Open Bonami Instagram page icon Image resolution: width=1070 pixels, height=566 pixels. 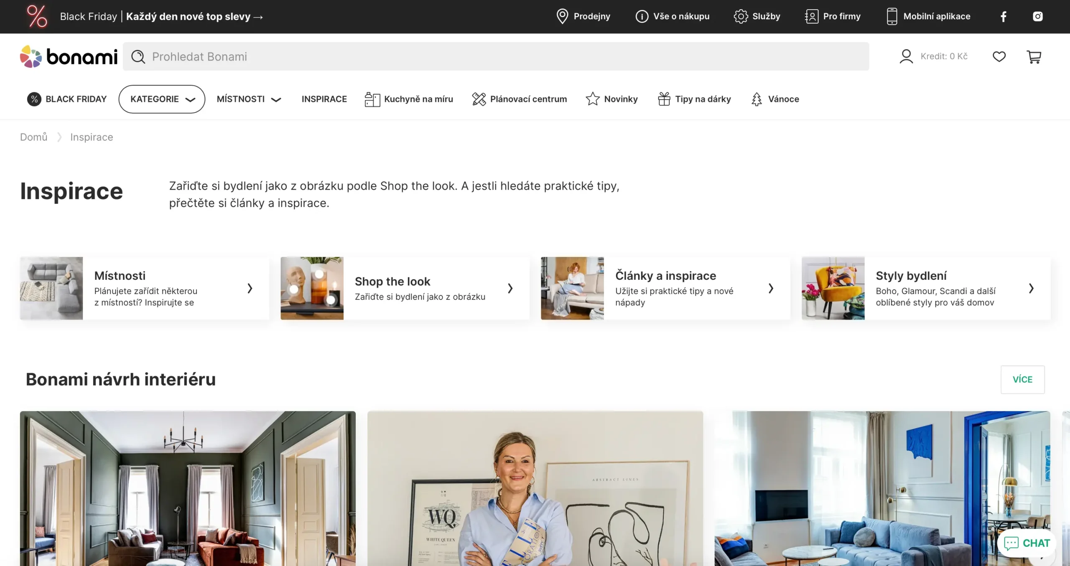click(1037, 17)
